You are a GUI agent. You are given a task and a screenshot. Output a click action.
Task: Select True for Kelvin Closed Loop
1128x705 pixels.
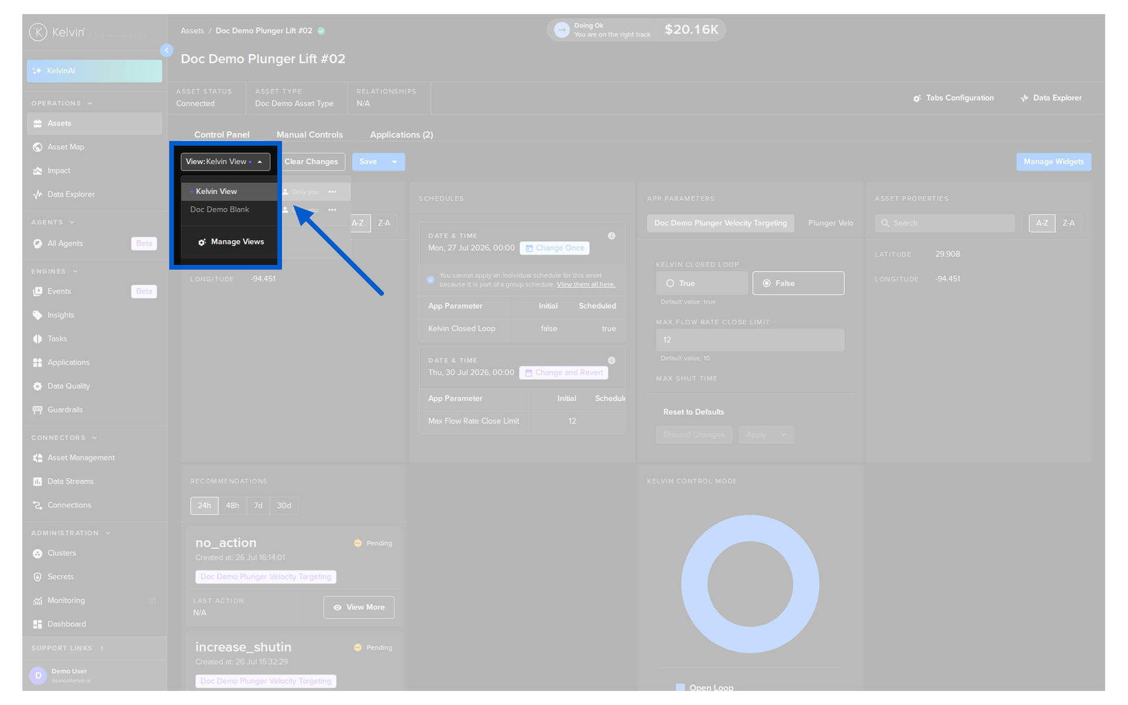pyautogui.click(x=702, y=283)
